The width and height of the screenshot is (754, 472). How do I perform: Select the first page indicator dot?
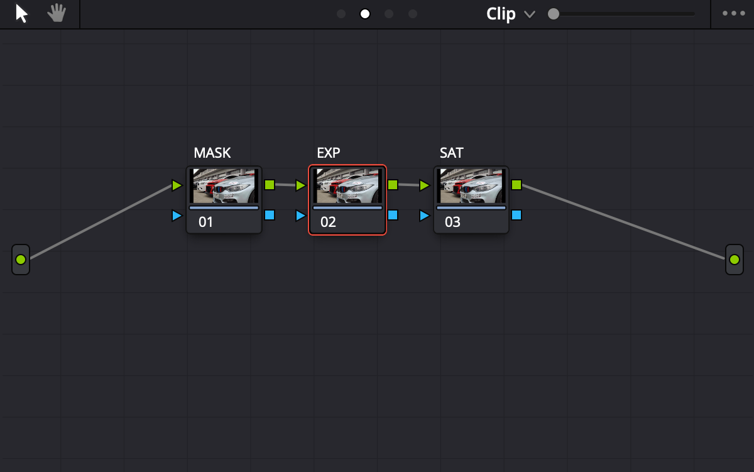[341, 13]
